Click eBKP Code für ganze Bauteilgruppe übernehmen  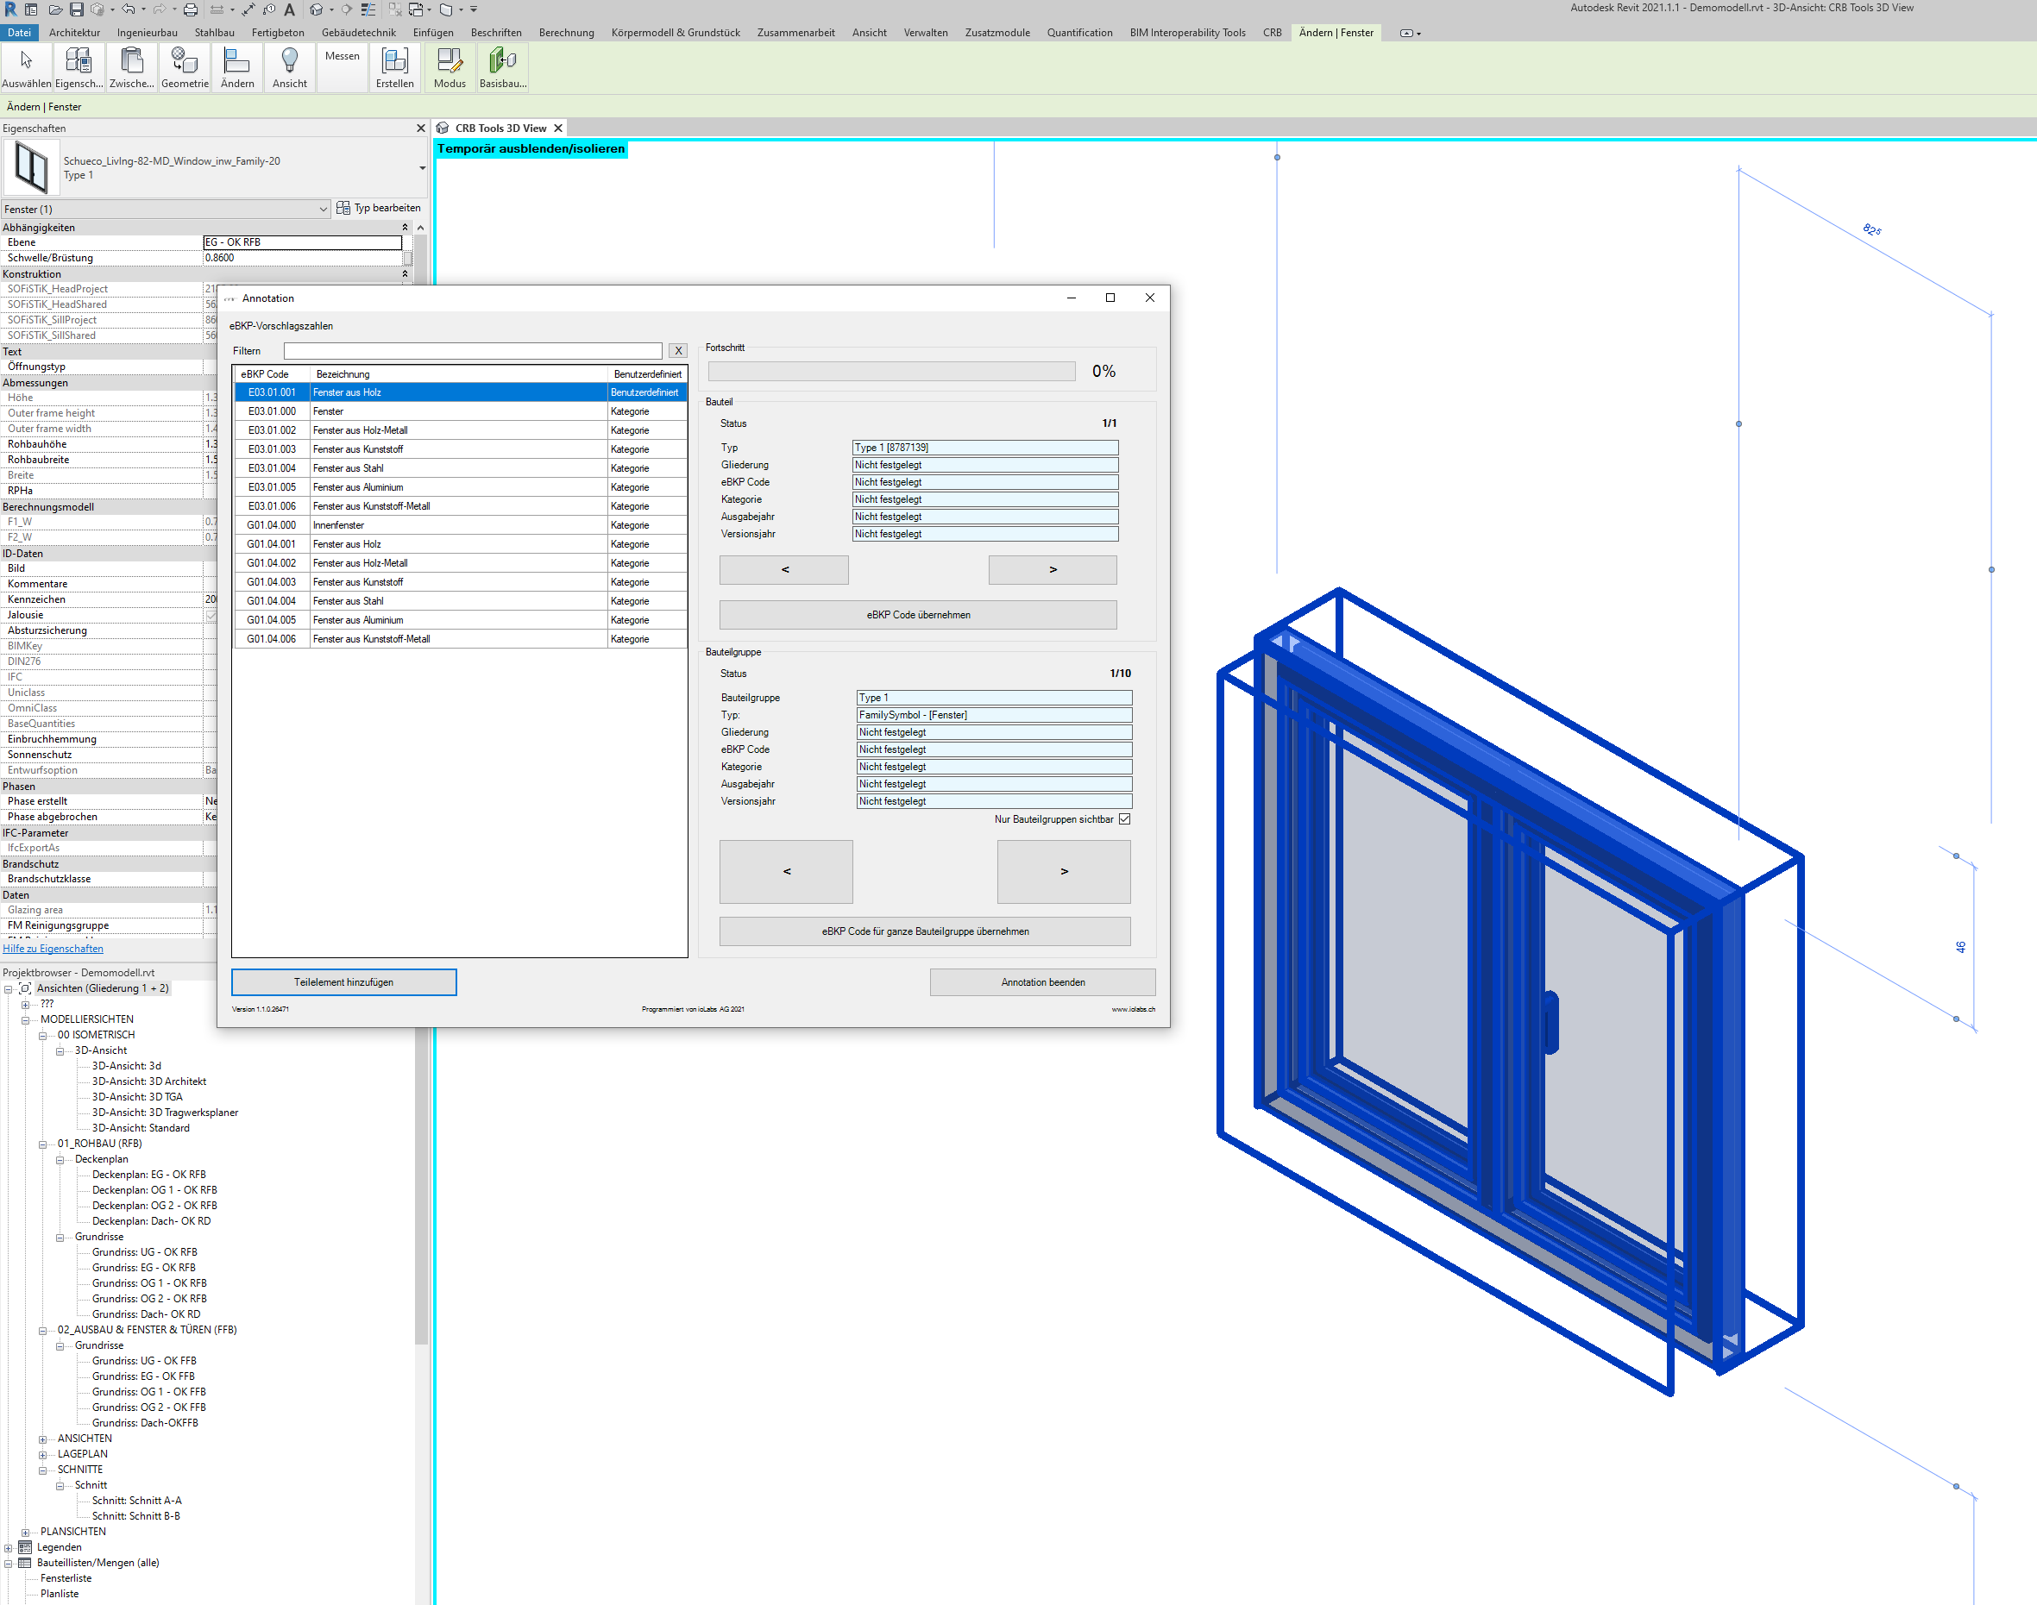click(x=925, y=931)
